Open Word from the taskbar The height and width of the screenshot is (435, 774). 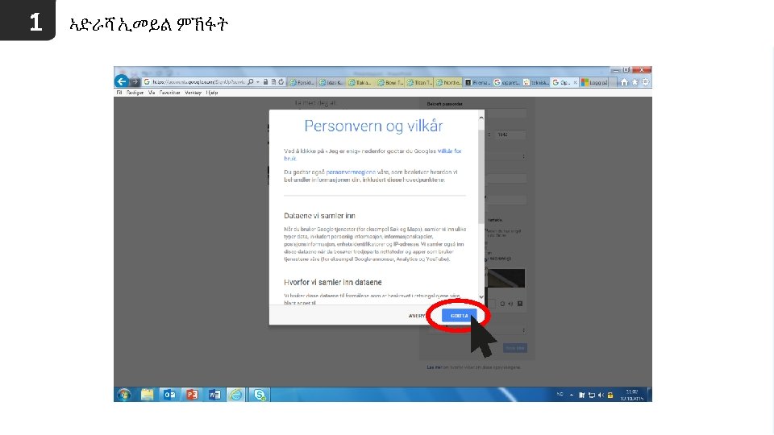pos(214,395)
